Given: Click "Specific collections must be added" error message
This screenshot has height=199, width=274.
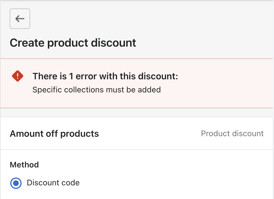Looking at the screenshot, I should [97, 90].
